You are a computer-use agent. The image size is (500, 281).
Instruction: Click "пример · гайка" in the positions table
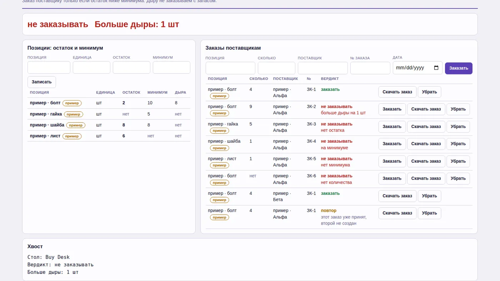coord(46,114)
